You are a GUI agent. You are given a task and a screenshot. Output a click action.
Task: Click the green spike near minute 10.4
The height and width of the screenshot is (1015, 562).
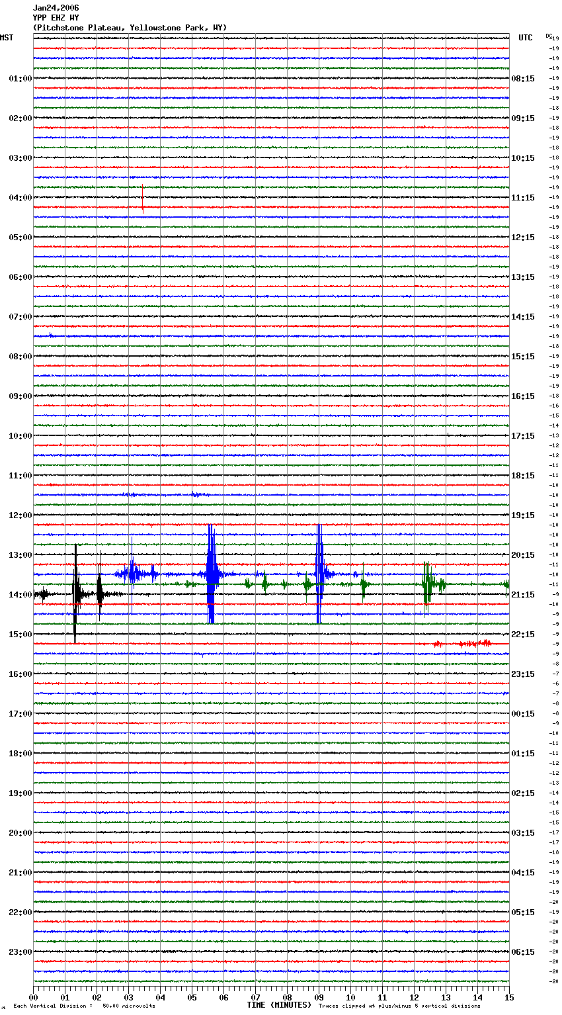click(x=363, y=584)
